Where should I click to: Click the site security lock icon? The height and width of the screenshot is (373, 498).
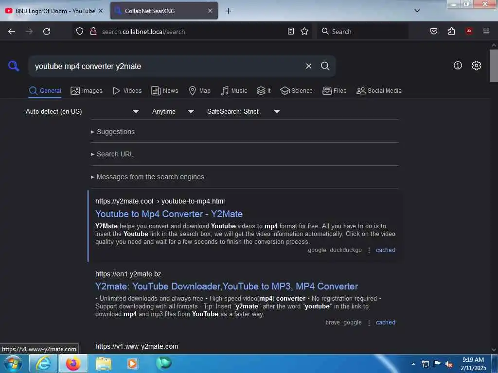[93, 32]
